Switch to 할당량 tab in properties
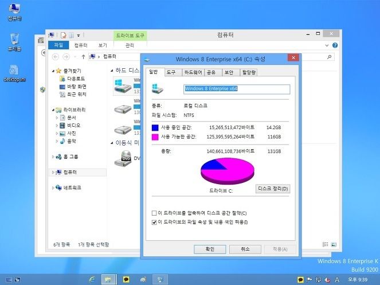Image resolution: width=380 pixels, height=285 pixels. point(249,72)
